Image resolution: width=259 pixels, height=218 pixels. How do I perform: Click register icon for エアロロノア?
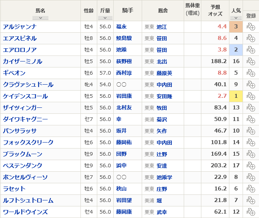tap(251, 50)
